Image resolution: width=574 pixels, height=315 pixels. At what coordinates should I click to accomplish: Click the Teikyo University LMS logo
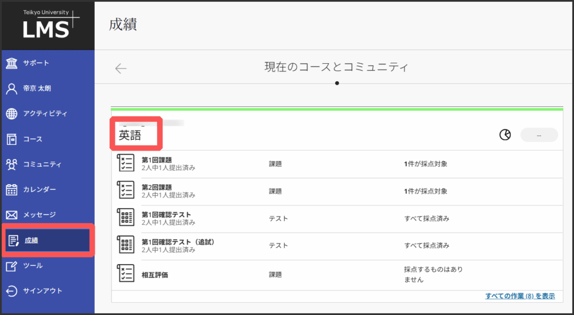(47, 25)
